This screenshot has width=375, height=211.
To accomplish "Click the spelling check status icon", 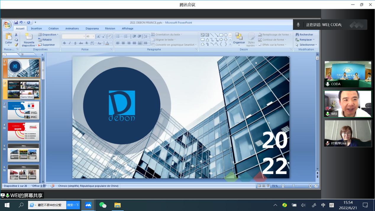I will coord(53,186).
